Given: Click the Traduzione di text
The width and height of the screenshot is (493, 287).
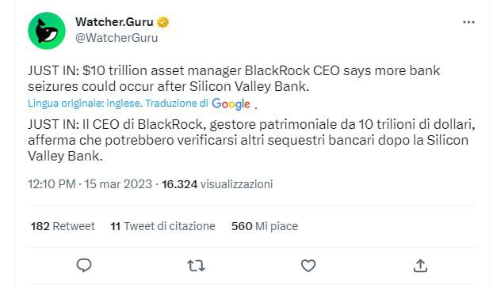Looking at the screenshot, I should click(177, 104).
